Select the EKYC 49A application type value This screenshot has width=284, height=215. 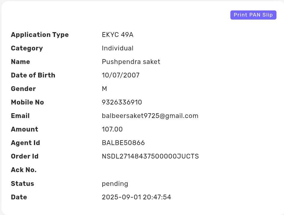pyautogui.click(x=118, y=35)
